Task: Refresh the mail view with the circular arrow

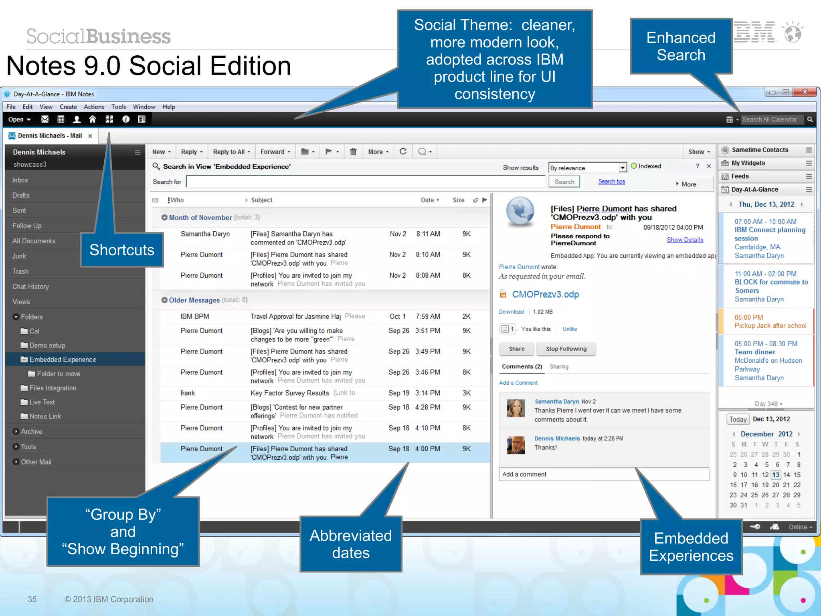Action: [x=403, y=151]
